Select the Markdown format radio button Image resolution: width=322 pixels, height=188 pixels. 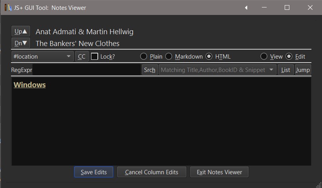pos(169,56)
